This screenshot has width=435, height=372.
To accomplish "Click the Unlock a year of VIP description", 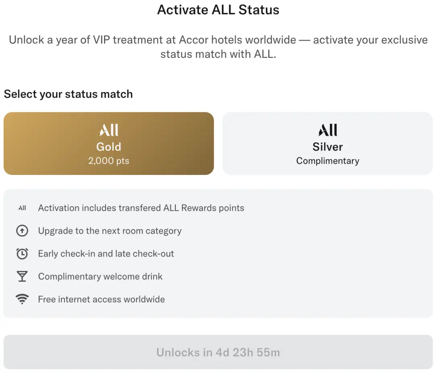I will [x=218, y=47].
